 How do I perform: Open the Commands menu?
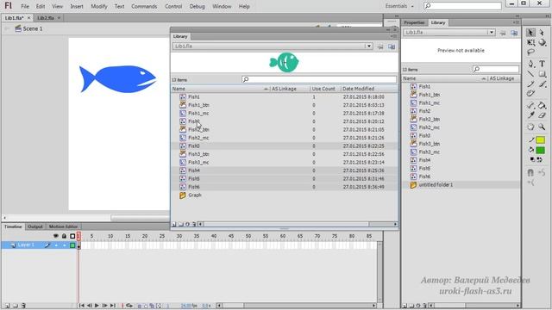pyautogui.click(x=144, y=6)
